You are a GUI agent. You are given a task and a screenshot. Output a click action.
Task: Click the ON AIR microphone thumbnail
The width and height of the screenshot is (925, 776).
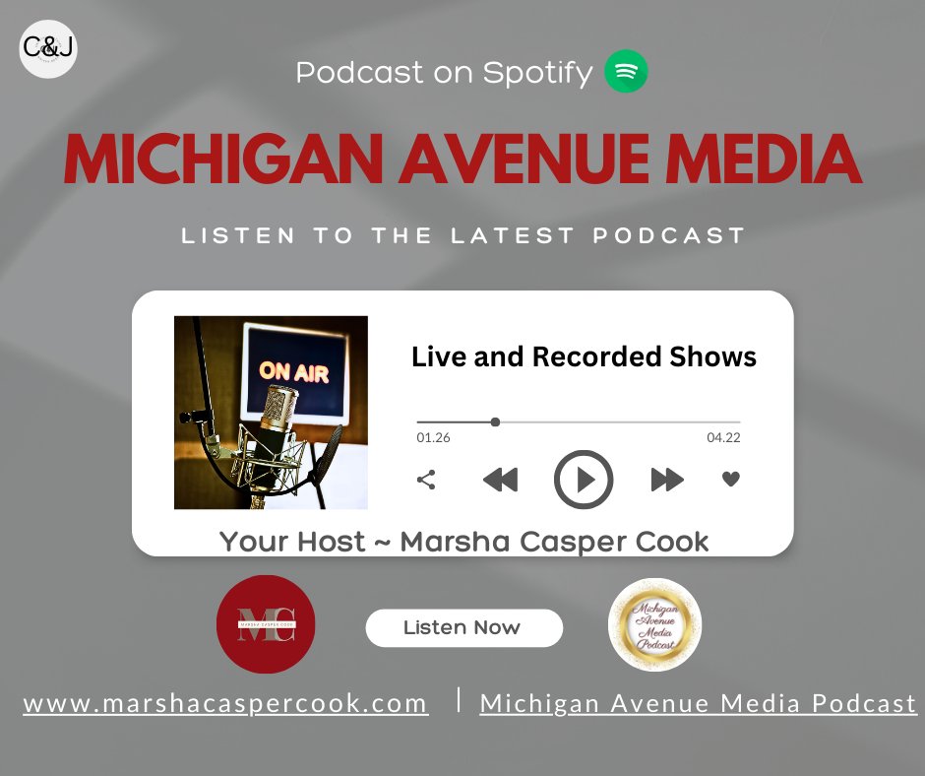(x=271, y=411)
